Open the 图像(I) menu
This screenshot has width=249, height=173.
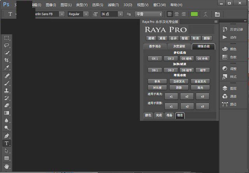click(x=51, y=5)
